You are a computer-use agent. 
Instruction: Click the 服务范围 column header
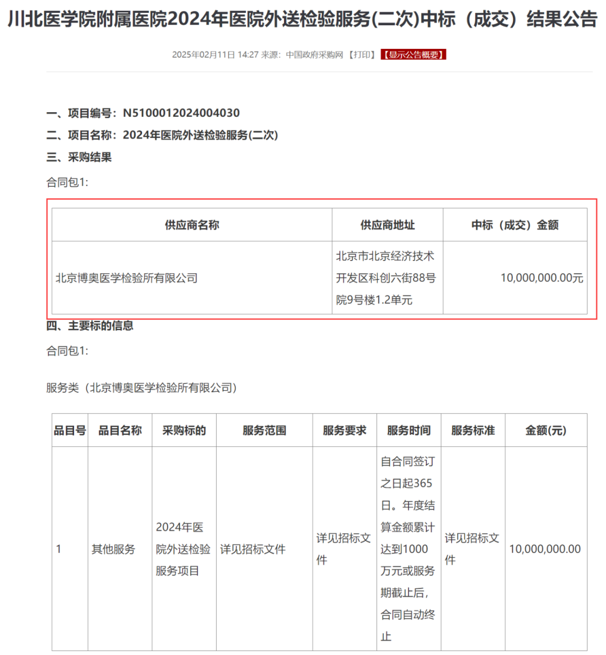[x=264, y=430]
